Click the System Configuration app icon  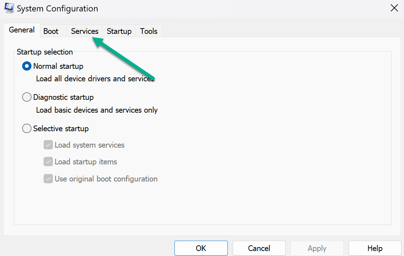pos(9,8)
